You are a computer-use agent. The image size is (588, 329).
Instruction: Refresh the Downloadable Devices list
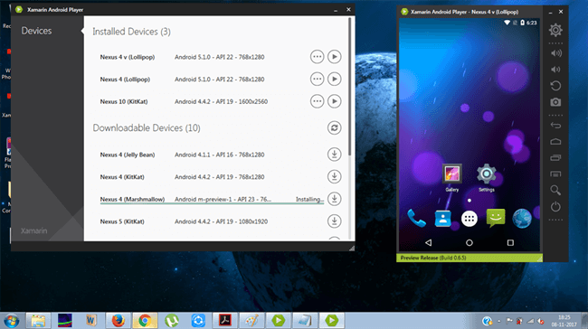tap(334, 127)
